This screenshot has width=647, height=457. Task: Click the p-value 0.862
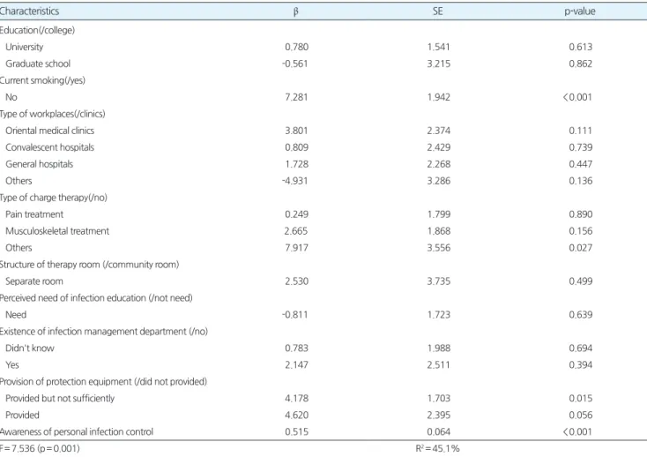tap(581, 64)
